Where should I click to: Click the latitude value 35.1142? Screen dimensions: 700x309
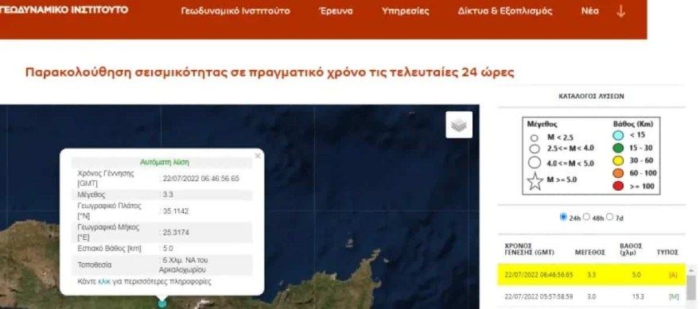(176, 211)
